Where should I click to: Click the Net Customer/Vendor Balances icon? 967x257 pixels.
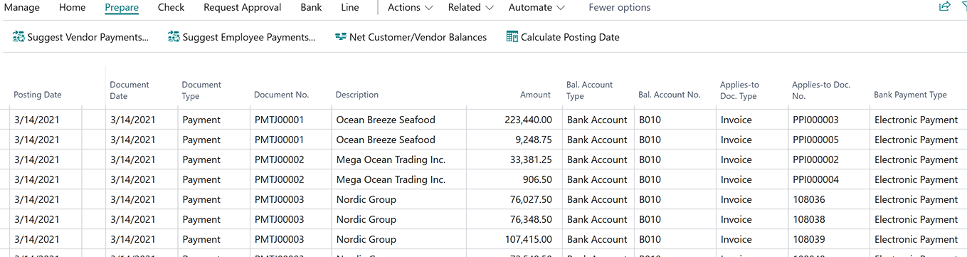tap(341, 37)
